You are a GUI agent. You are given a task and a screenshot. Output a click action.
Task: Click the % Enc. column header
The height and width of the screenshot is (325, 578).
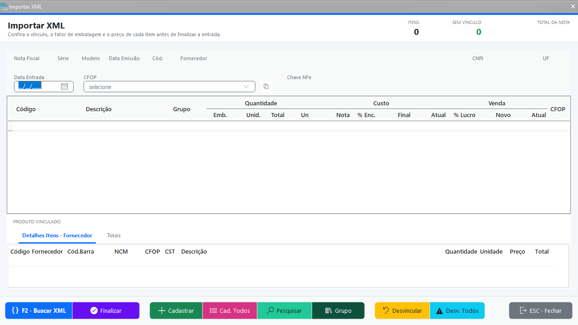click(367, 115)
